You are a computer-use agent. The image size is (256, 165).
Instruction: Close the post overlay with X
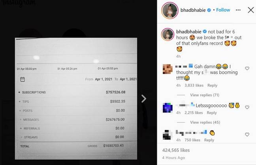point(251,10)
